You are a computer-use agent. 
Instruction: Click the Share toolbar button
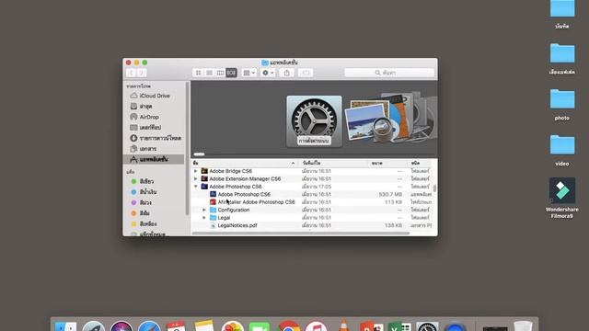[287, 73]
